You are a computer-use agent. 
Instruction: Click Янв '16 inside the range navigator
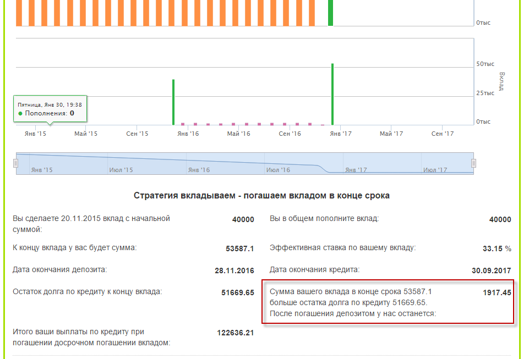[199, 170]
